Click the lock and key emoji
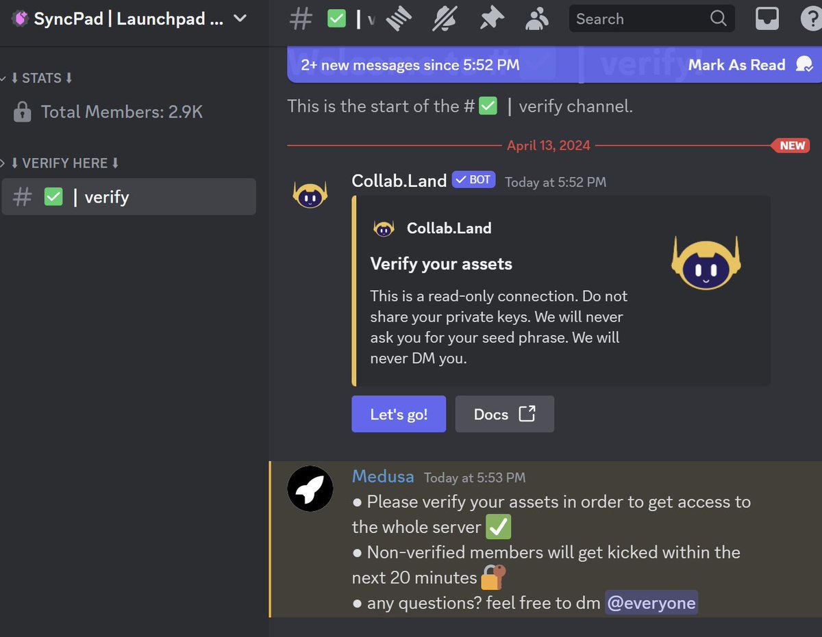Image resolution: width=822 pixels, height=637 pixels. coord(493,577)
